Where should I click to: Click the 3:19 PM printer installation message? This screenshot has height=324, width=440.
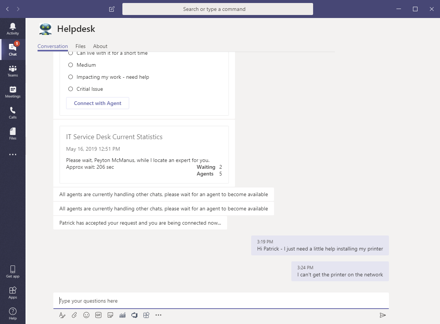[320, 246]
